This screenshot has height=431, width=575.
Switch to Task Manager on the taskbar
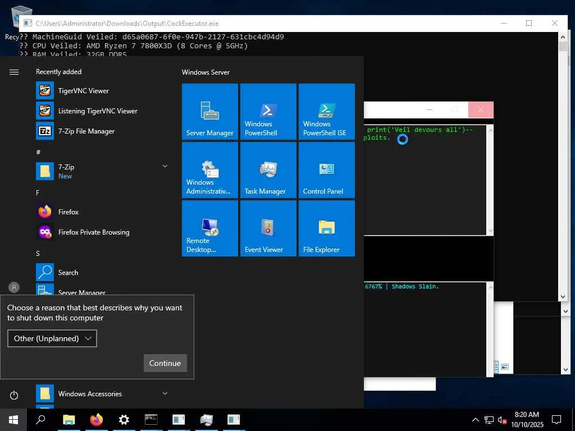tap(207, 420)
